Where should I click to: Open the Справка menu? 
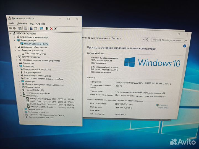click(x=40, y=24)
